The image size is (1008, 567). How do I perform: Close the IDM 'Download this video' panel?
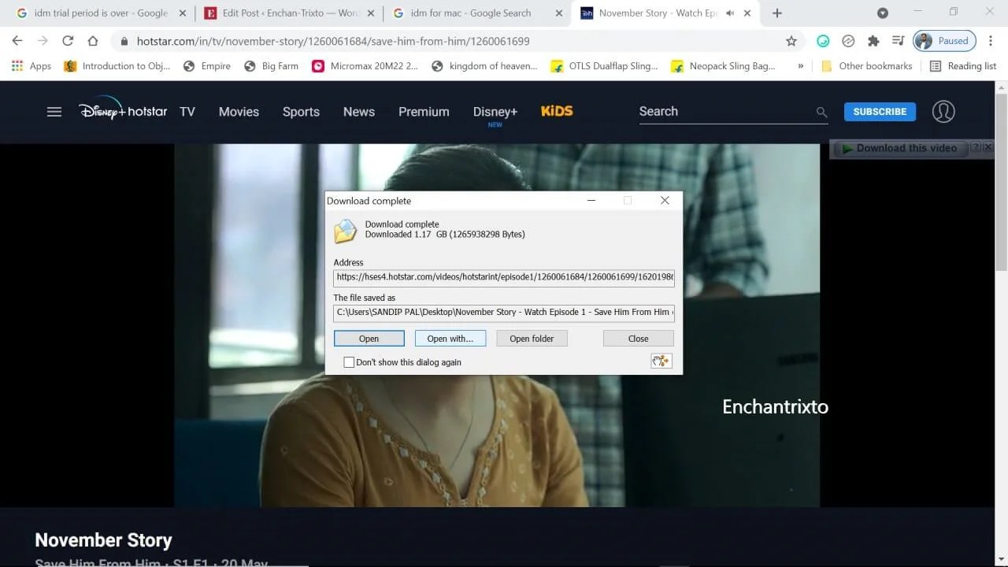tap(988, 147)
